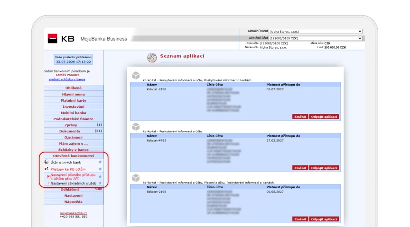Open Zprávy with 1 unread message
Screen dimensions: 410x227
tap(74, 125)
